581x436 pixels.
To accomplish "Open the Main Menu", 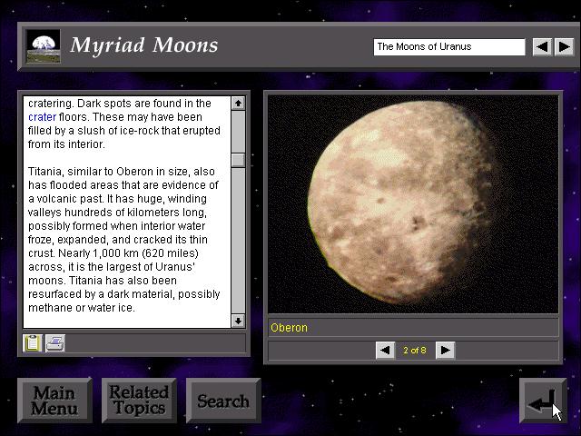I will (54, 401).
